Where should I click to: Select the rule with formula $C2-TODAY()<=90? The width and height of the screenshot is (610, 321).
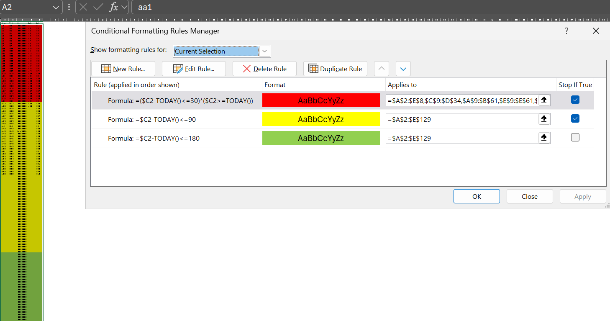click(152, 119)
